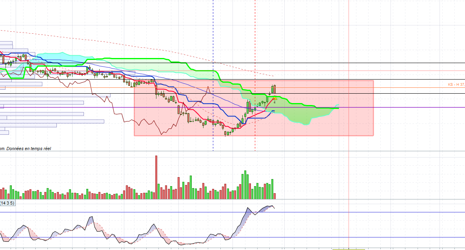
Task: Click the last red candlestick on the chart
Action: tap(275, 89)
